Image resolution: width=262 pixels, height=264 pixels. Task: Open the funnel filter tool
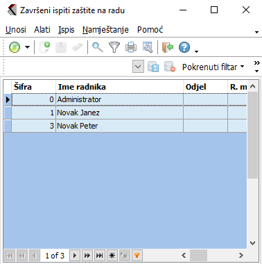click(x=114, y=47)
